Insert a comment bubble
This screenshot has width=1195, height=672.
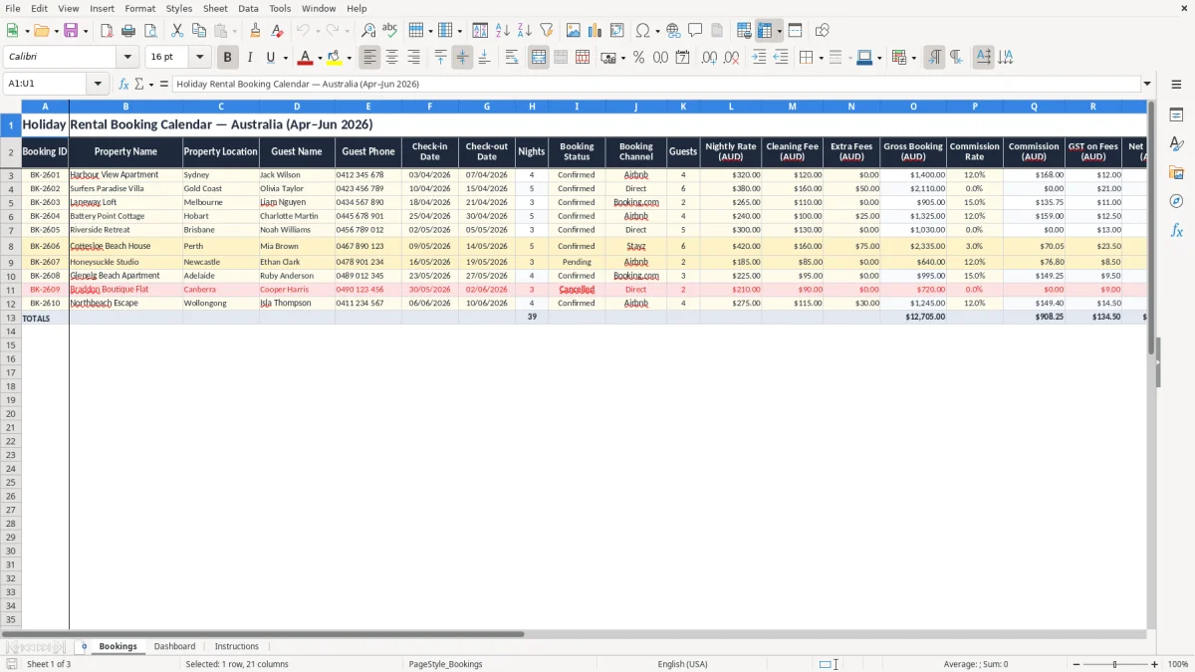695,31
